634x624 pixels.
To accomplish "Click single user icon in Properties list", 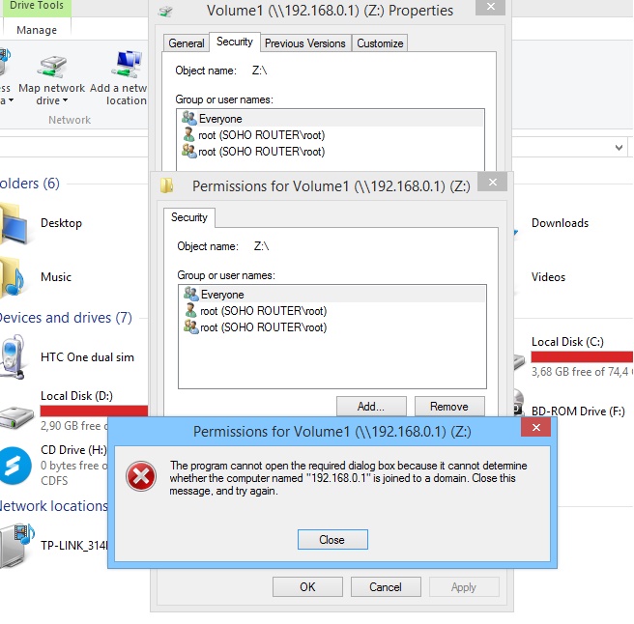I will click(188, 134).
